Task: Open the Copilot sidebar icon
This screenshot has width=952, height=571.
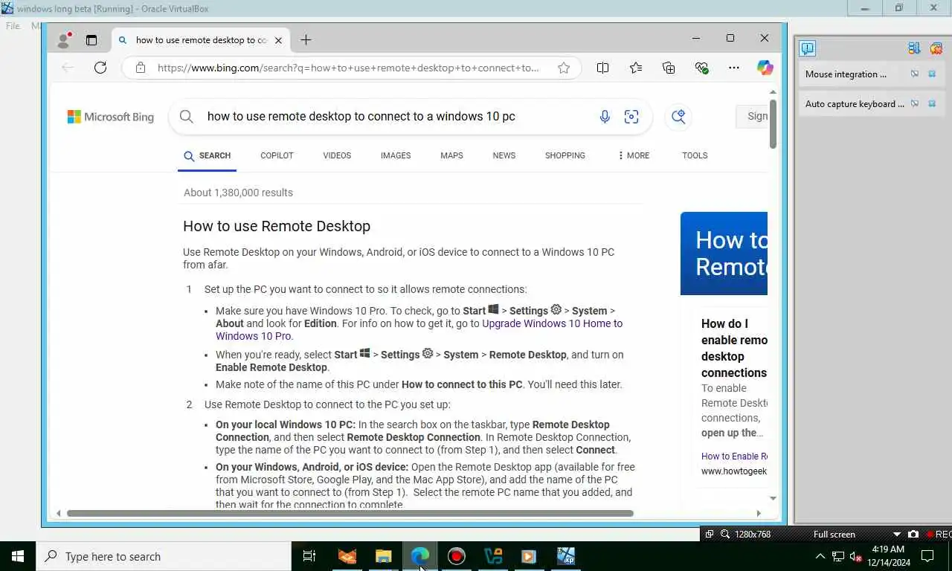Action: point(765,68)
